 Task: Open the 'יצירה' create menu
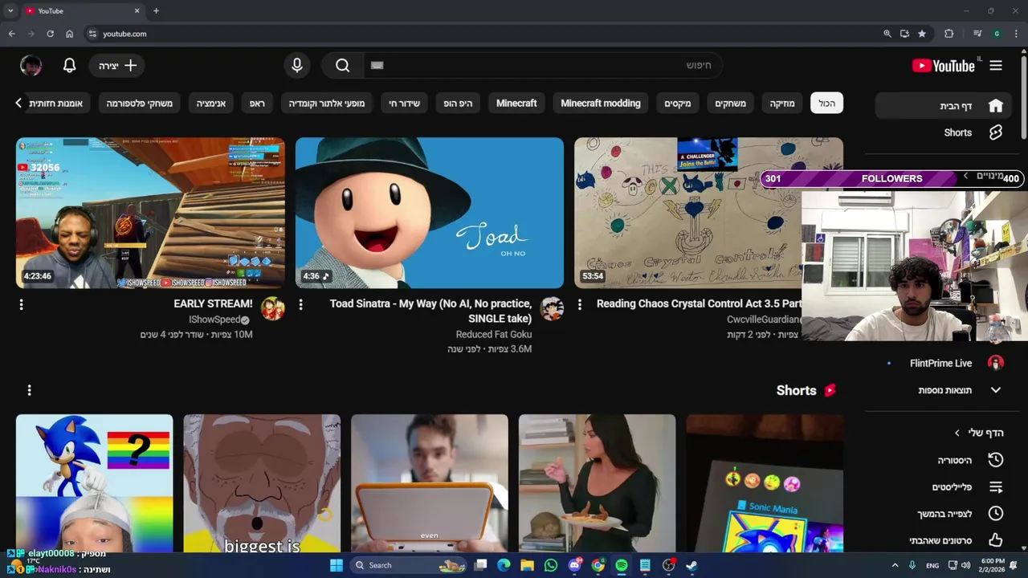point(117,66)
